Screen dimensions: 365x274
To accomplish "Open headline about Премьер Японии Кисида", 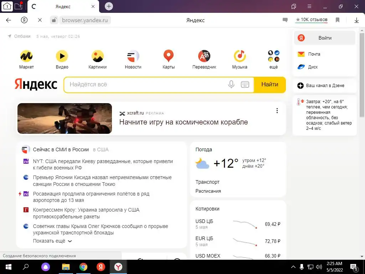I will [x=102, y=181].
